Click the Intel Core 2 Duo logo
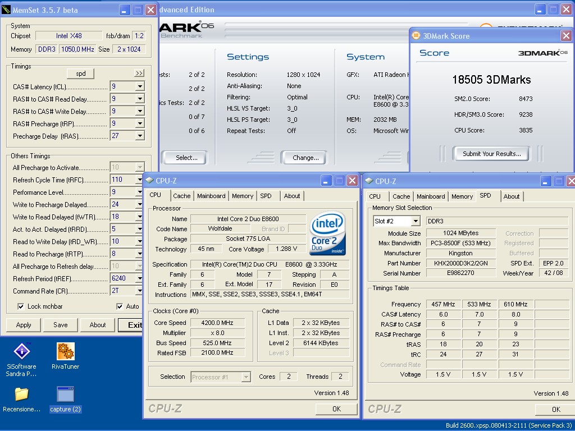 click(327, 233)
